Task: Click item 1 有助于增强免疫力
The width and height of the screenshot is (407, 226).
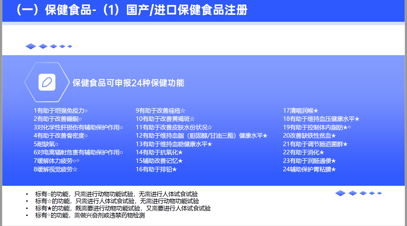Action: pyautogui.click(x=61, y=111)
